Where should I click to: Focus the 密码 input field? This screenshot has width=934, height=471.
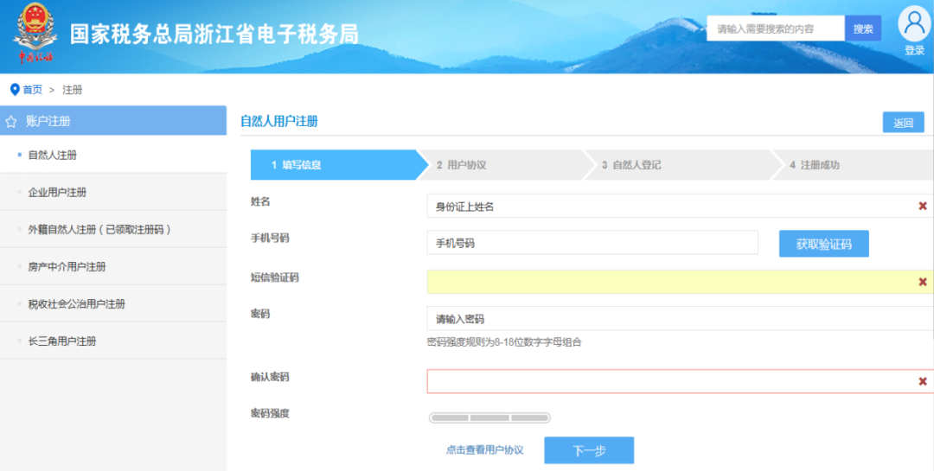[681, 319]
